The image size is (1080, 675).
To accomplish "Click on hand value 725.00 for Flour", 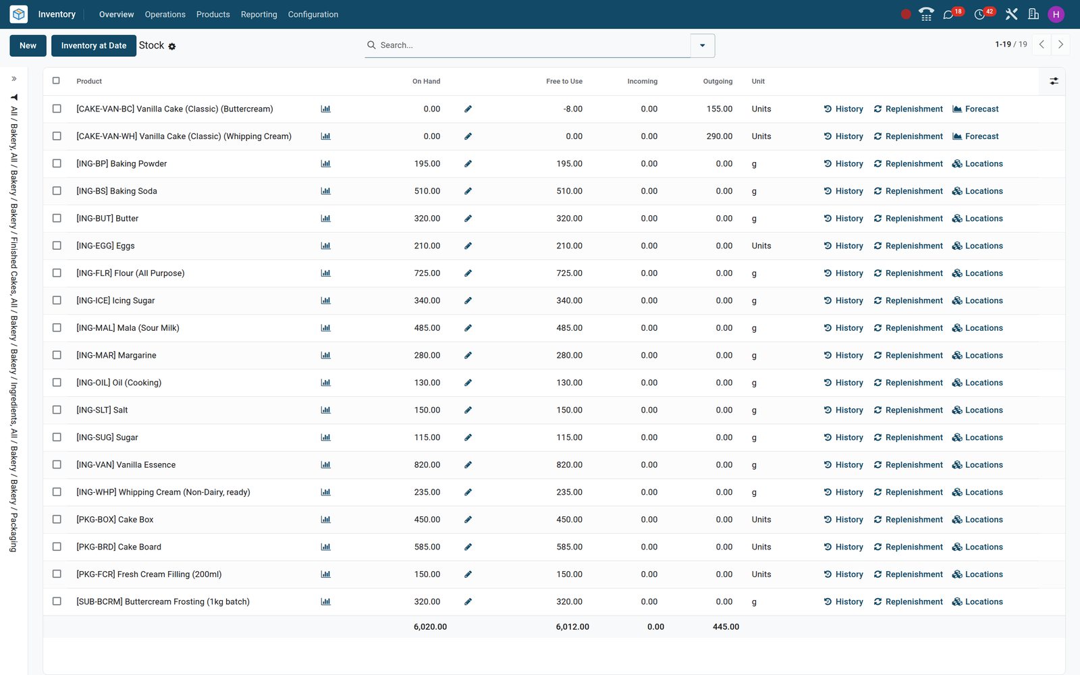I will coord(427,273).
